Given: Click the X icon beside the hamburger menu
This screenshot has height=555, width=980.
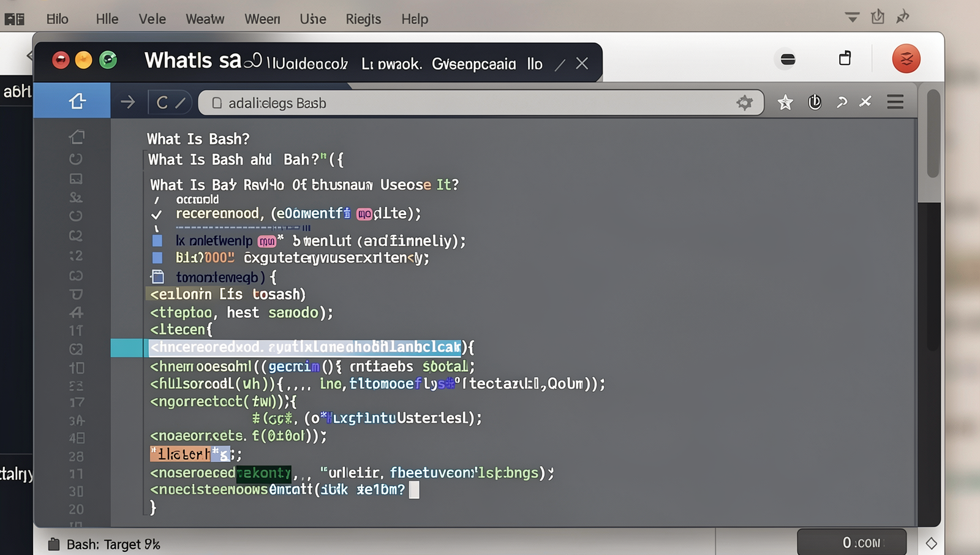Looking at the screenshot, I should click(865, 101).
